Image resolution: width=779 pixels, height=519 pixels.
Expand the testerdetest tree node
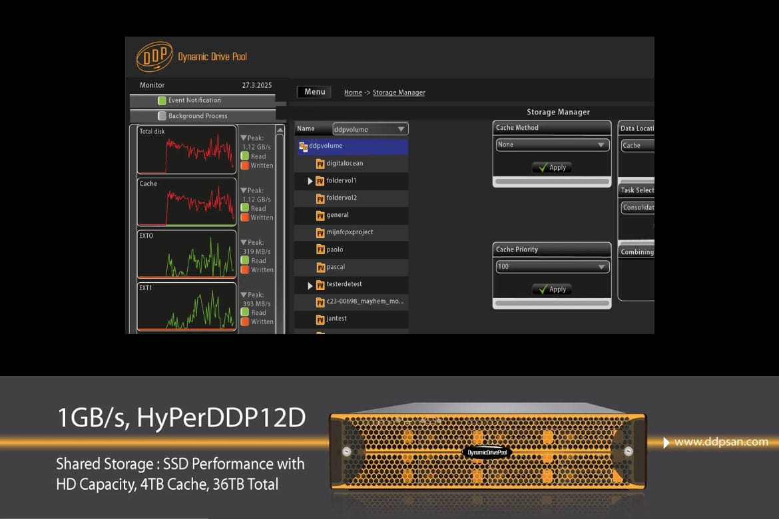point(310,285)
